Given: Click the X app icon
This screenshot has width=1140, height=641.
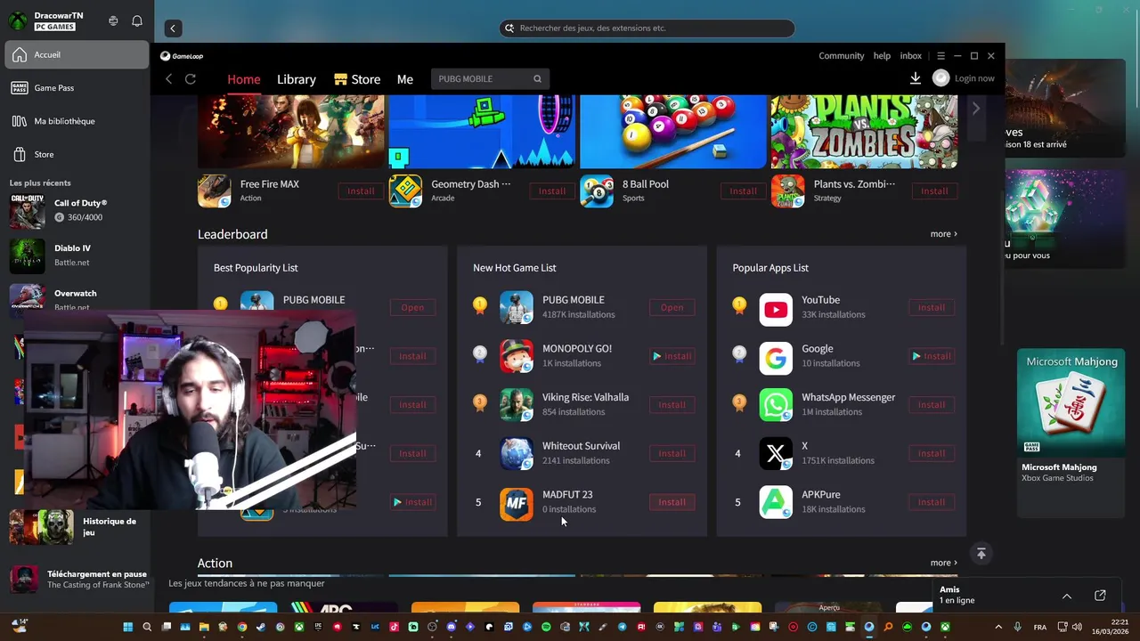Looking at the screenshot, I should 776,454.
